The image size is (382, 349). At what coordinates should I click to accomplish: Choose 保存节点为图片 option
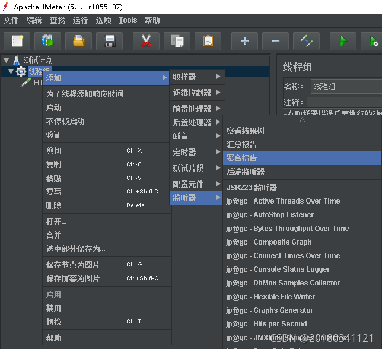107,265
